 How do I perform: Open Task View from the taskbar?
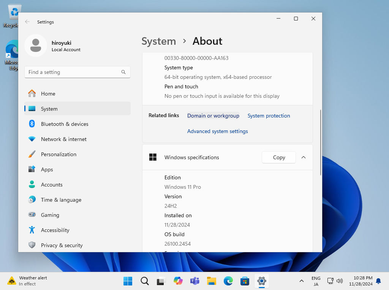pos(161,281)
